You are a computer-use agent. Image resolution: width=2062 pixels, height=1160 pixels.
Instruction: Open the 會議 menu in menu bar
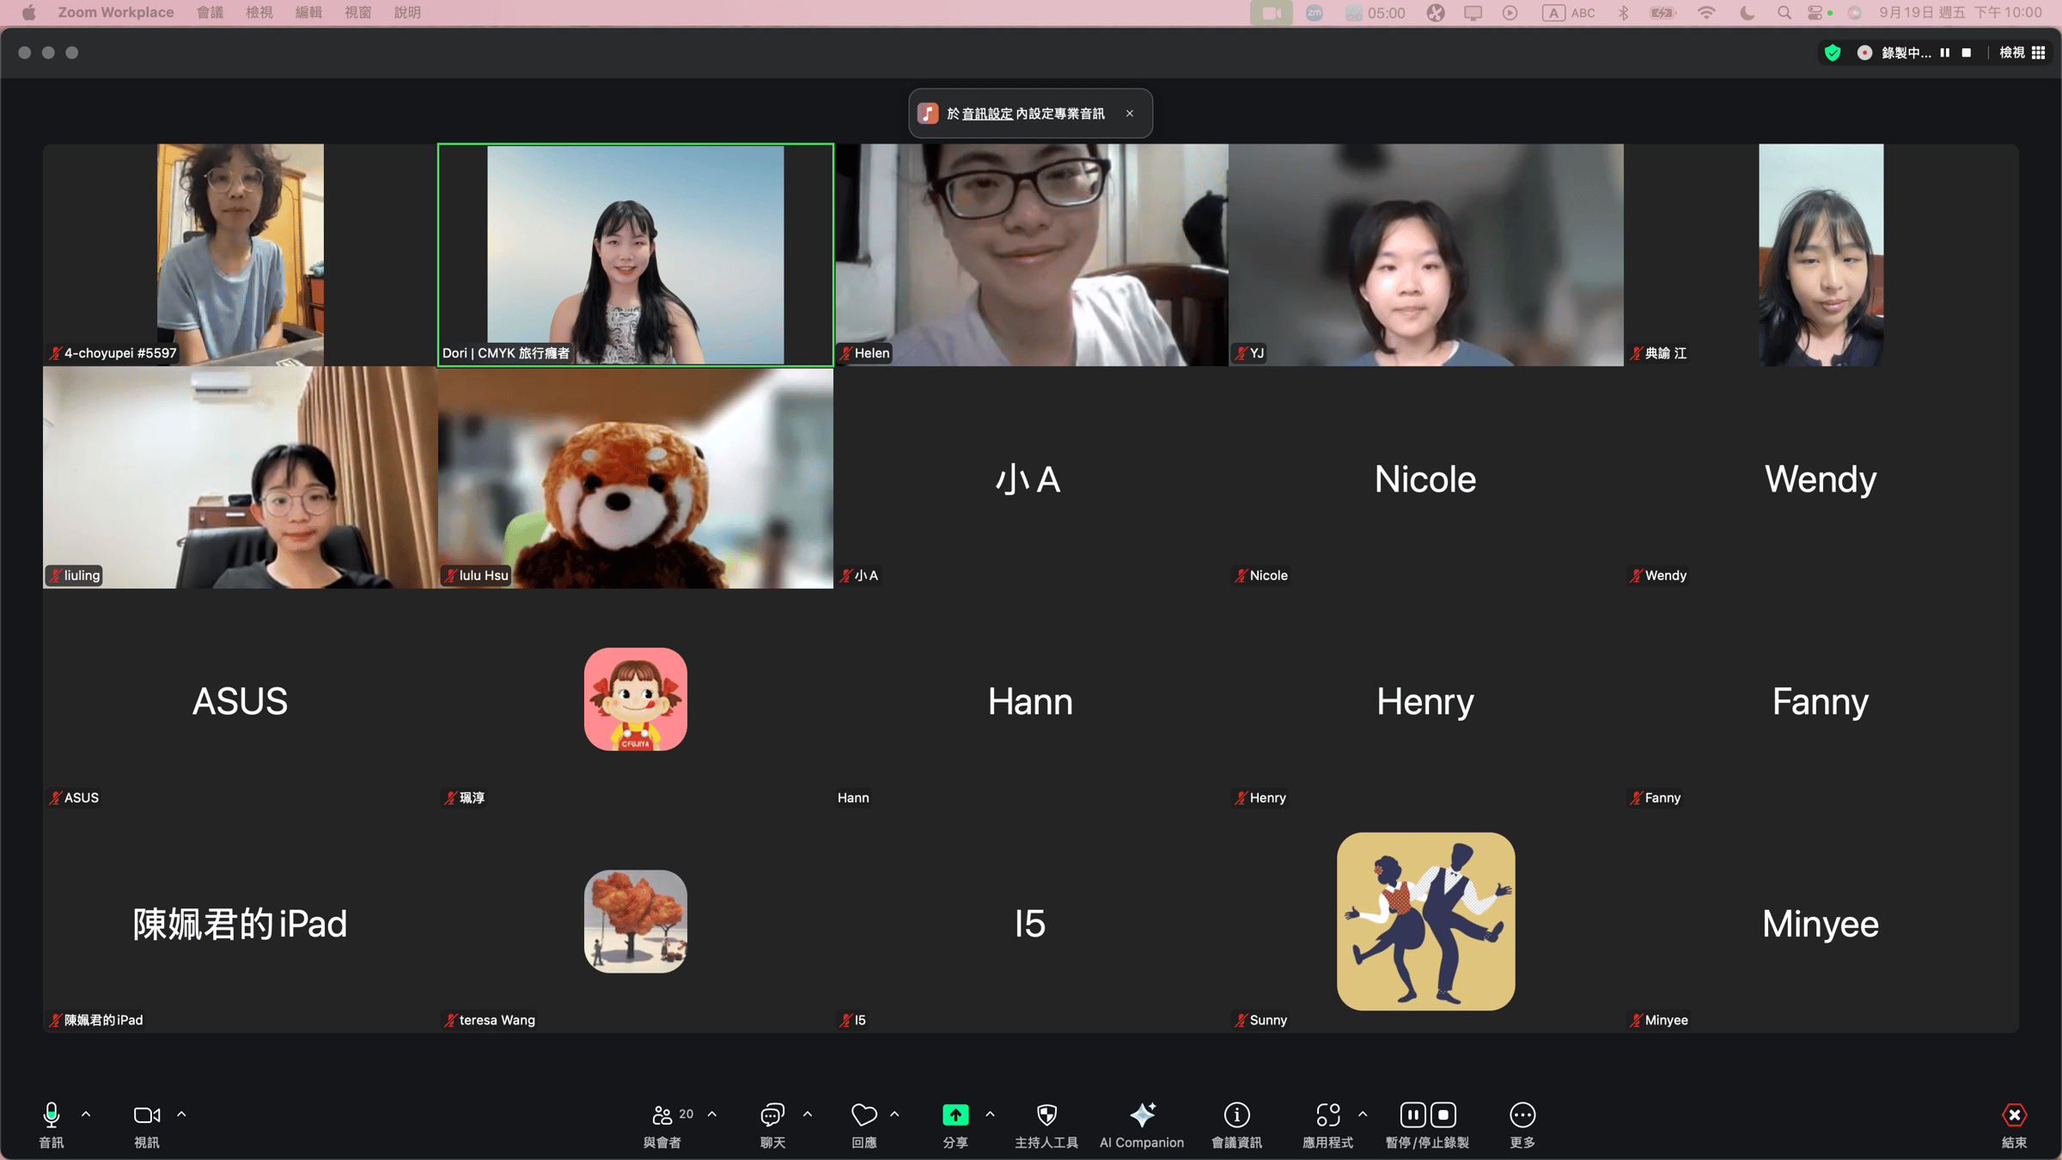(210, 13)
